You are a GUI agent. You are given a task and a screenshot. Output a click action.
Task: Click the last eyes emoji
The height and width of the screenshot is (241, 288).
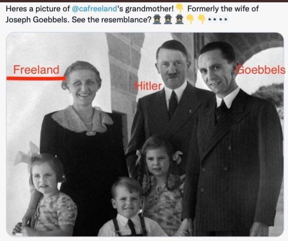coord(224,19)
